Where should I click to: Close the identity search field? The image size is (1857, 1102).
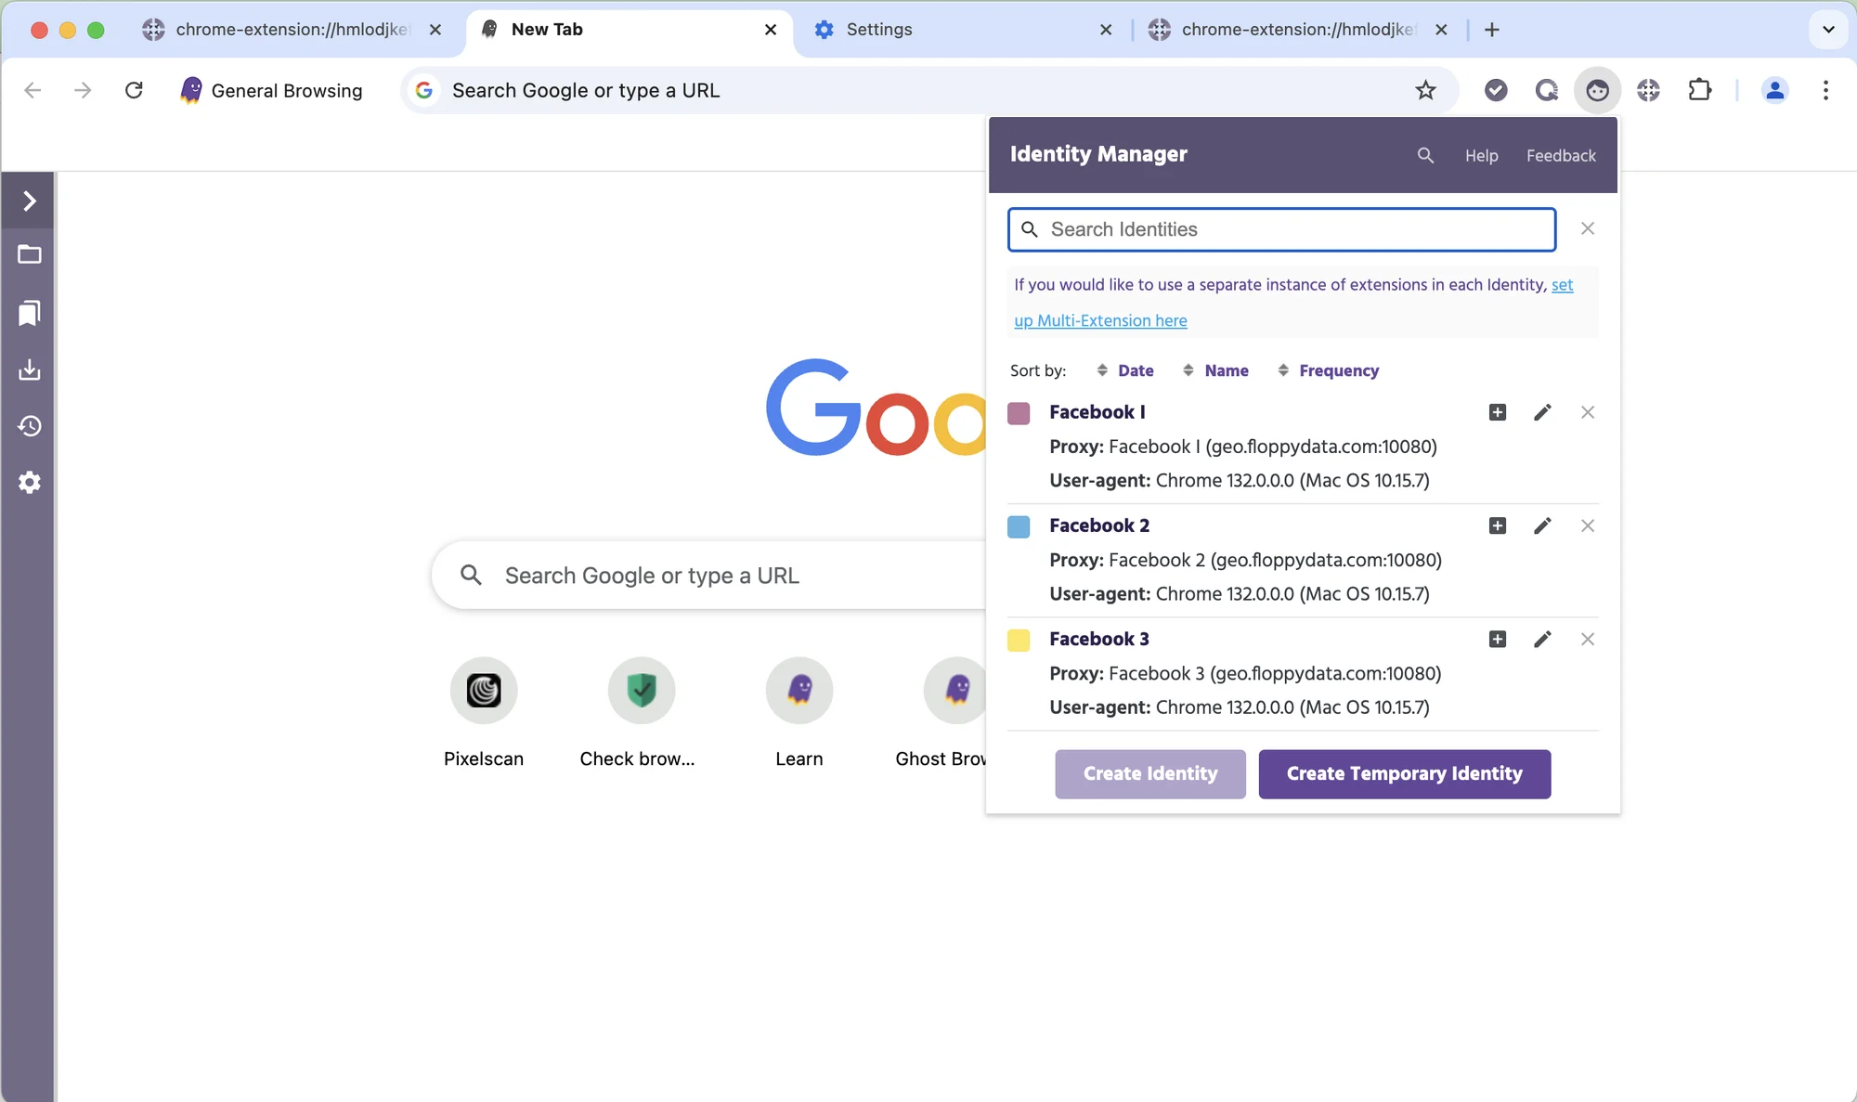coord(1587,228)
